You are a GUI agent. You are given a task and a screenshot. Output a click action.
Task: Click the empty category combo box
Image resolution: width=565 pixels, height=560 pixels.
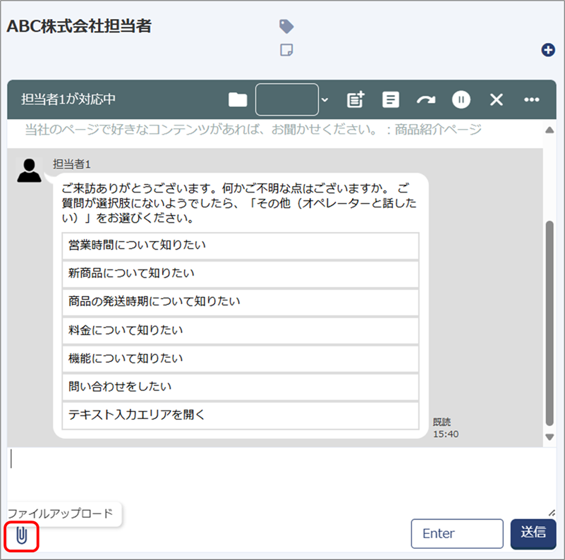287,99
